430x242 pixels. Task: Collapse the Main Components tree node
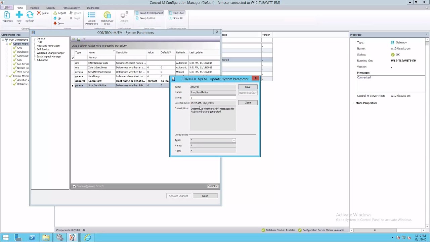pyautogui.click(x=3, y=40)
